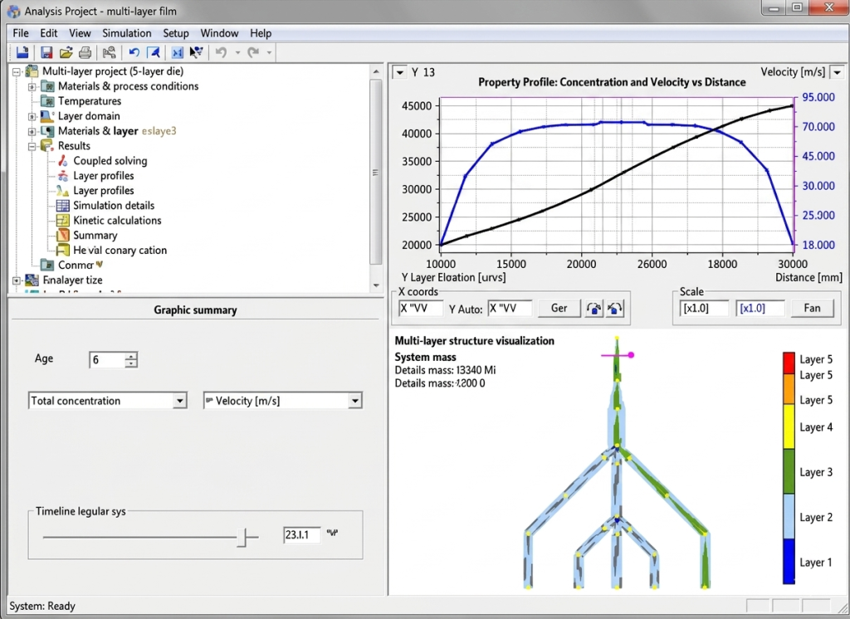Click the Layer 3 green color swatch
This screenshot has height=619, width=850.
pyautogui.click(x=789, y=471)
